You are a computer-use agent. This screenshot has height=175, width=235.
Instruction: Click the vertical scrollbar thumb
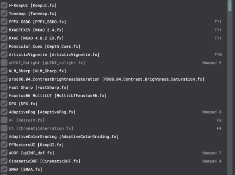click(x=230, y=6)
